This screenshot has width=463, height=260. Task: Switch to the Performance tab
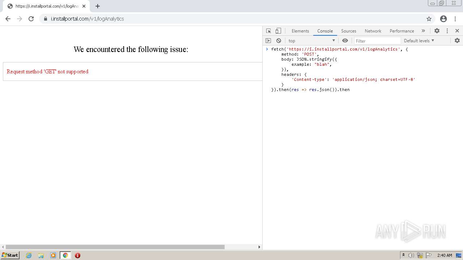click(x=402, y=31)
